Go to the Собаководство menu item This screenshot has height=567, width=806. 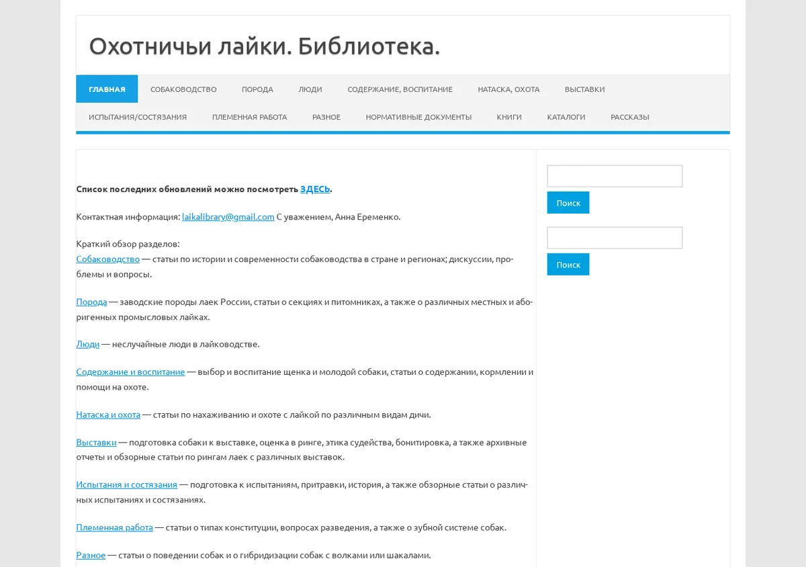click(x=183, y=89)
